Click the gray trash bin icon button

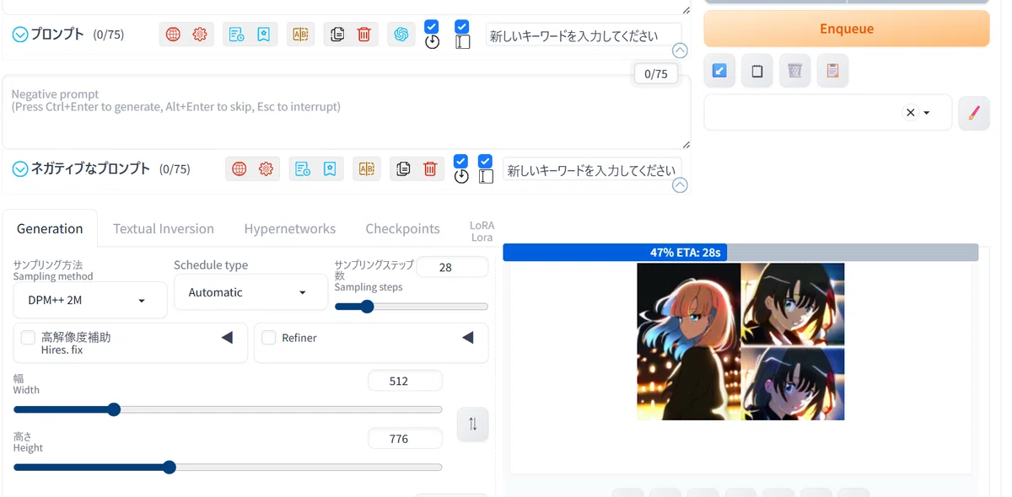795,72
